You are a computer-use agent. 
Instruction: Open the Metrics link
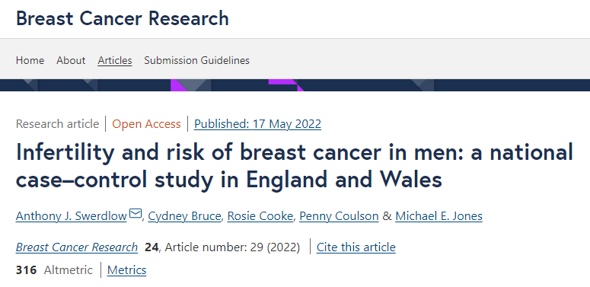[127, 270]
